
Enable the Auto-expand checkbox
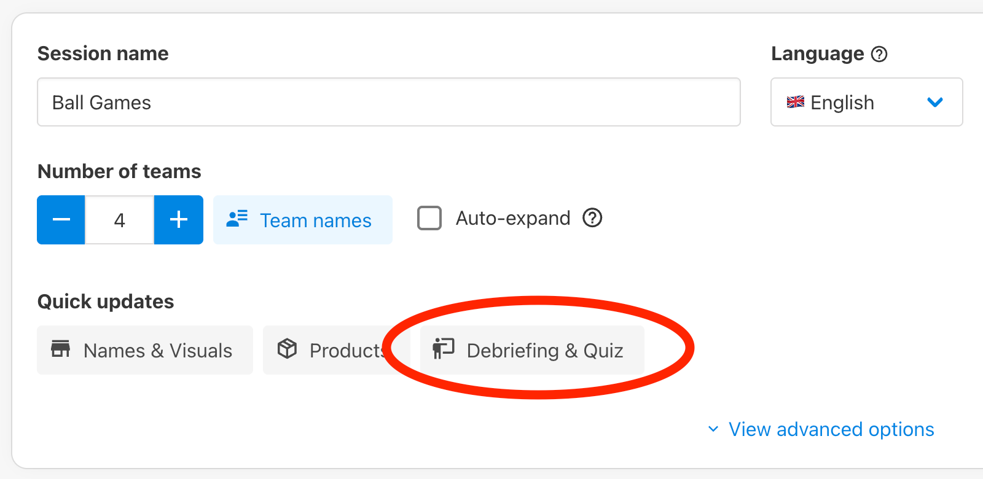point(429,218)
